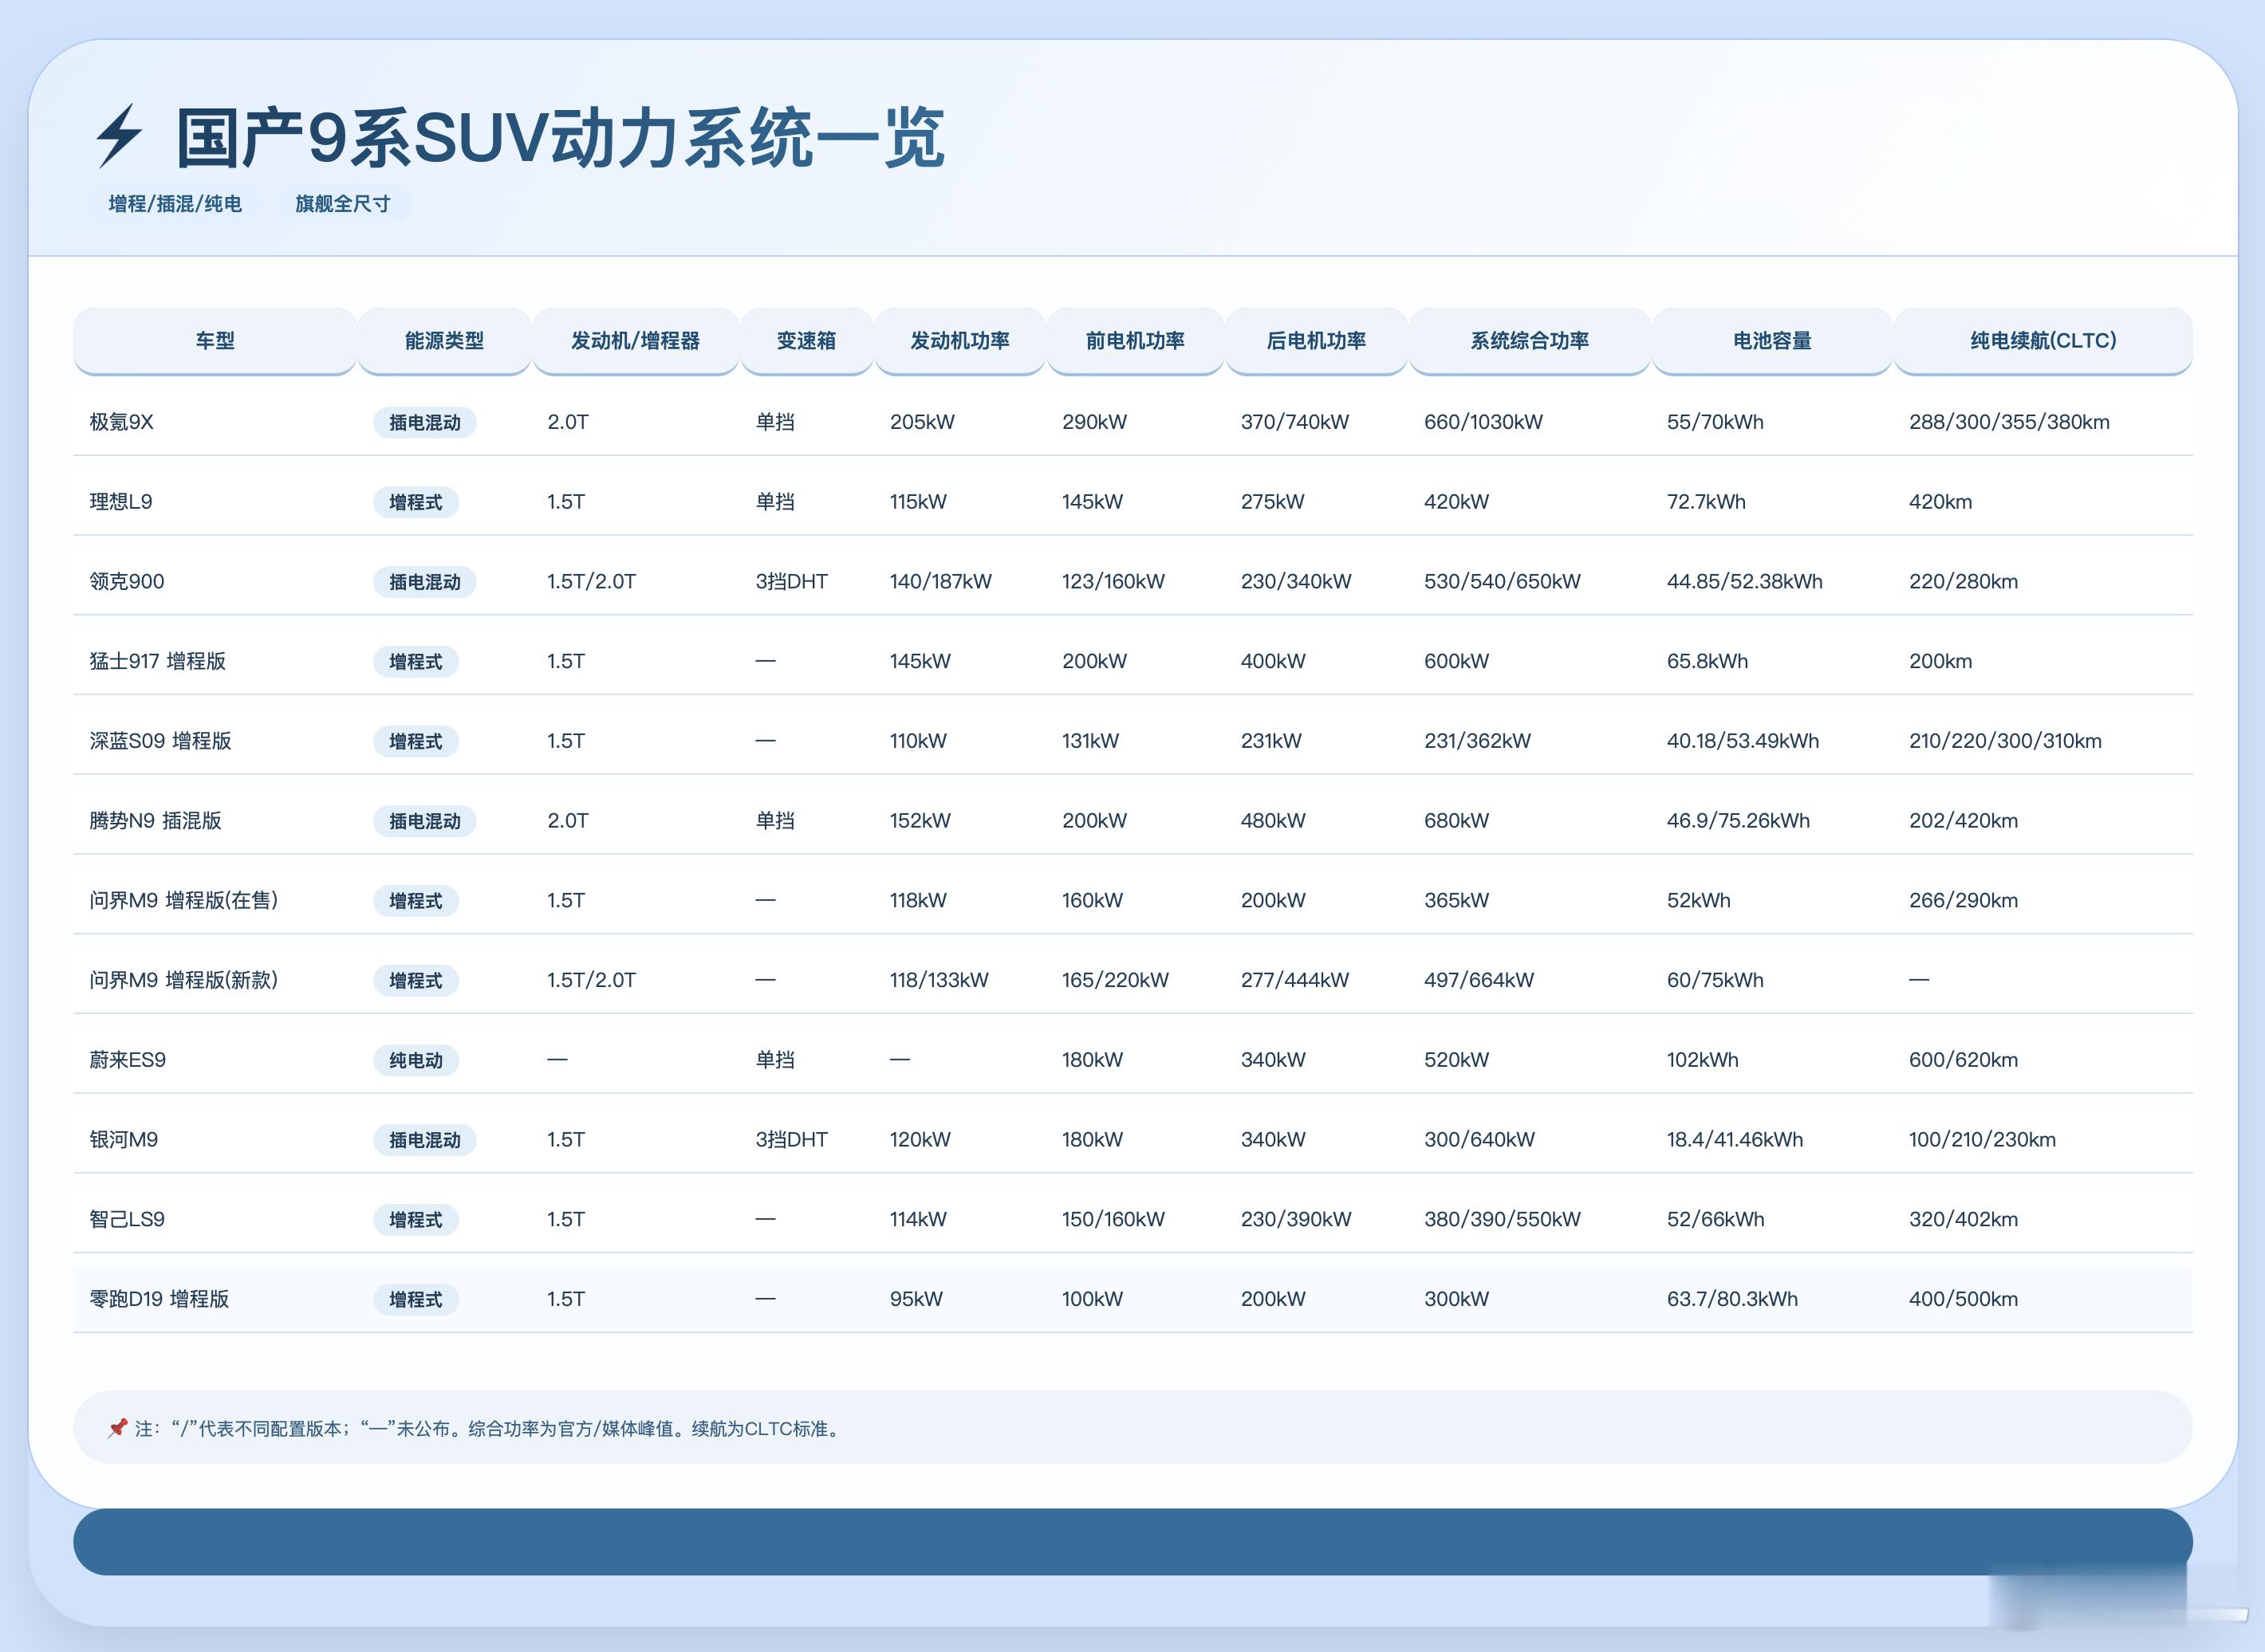Click the 后电机功率 column header
Image resolution: width=2265 pixels, height=1652 pixels.
[x=1316, y=341]
